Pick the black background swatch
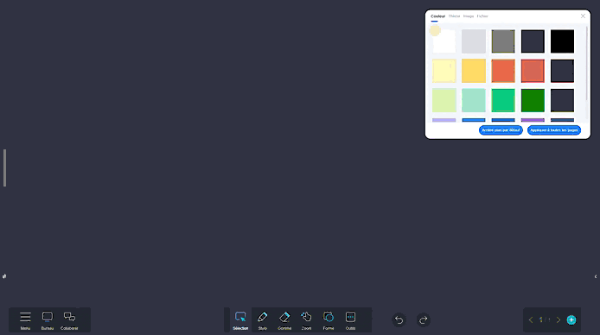The image size is (600, 335). [562, 41]
